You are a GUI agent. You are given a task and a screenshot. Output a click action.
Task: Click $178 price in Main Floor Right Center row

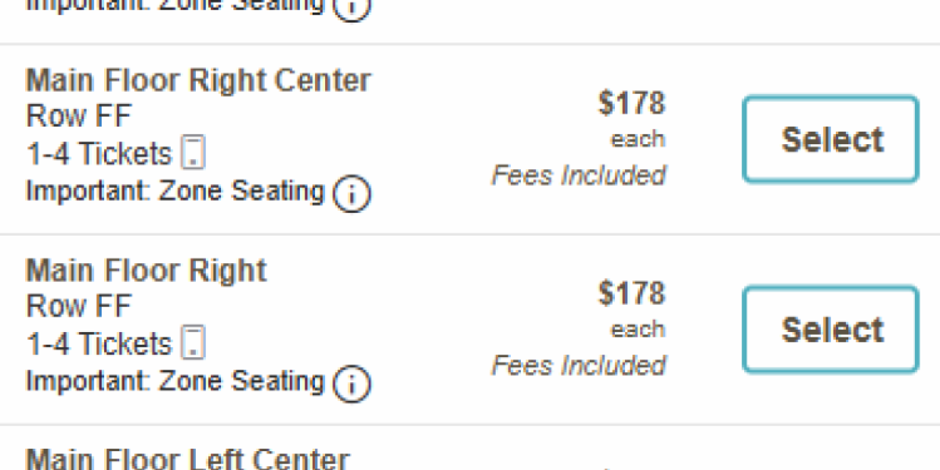click(631, 103)
